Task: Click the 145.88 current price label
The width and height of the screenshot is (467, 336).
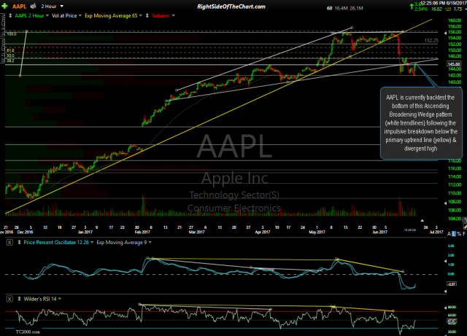Action: [454, 63]
